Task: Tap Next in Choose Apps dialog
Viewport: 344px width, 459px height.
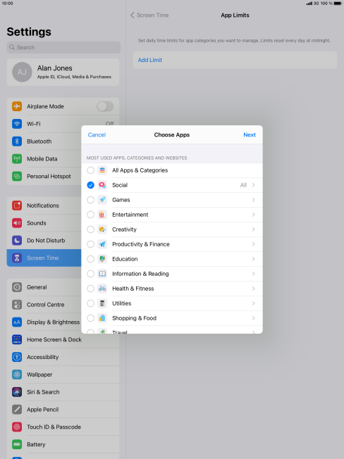Action: point(250,135)
